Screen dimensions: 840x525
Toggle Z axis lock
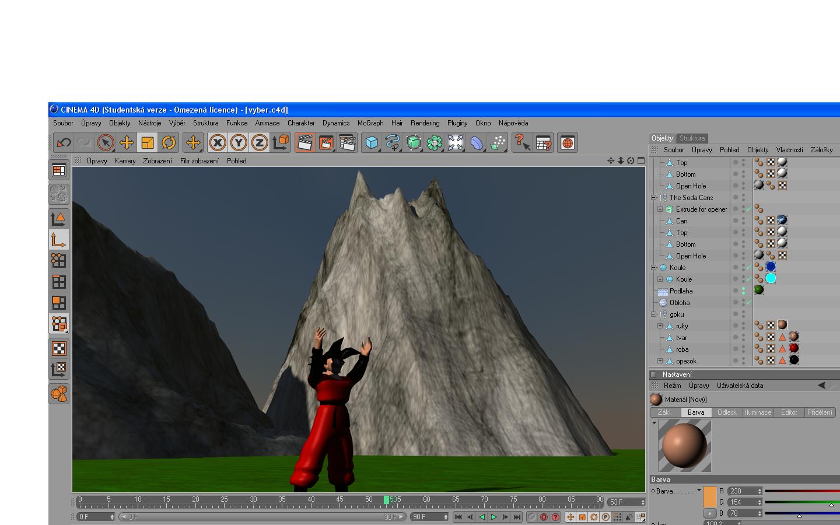tap(260, 142)
